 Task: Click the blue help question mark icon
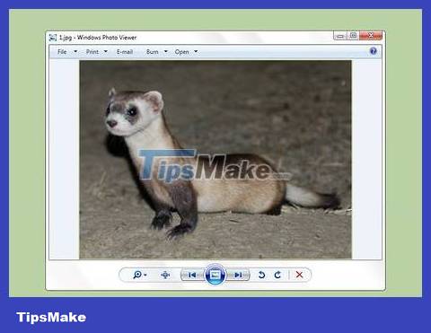tap(373, 51)
